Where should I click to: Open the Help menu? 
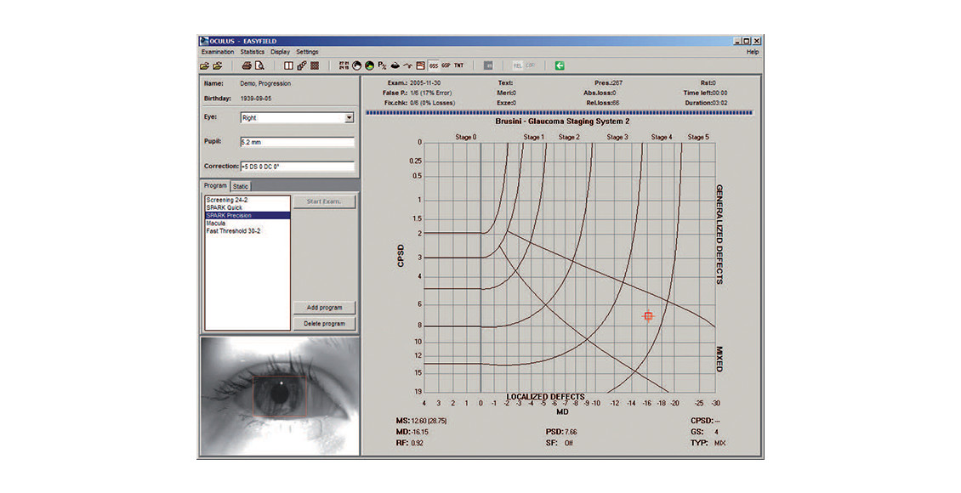coord(753,52)
